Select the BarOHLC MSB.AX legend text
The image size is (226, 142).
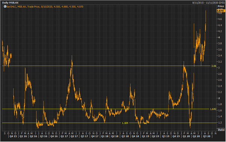click(45, 7)
